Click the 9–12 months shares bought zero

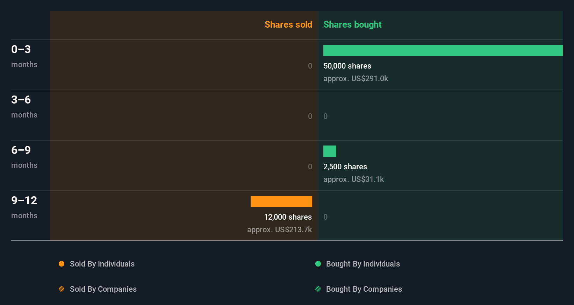325,217
